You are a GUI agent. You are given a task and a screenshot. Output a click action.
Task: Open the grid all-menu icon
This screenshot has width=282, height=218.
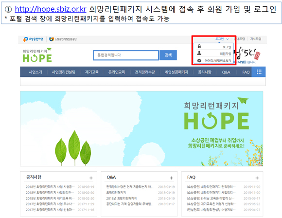[259, 72]
